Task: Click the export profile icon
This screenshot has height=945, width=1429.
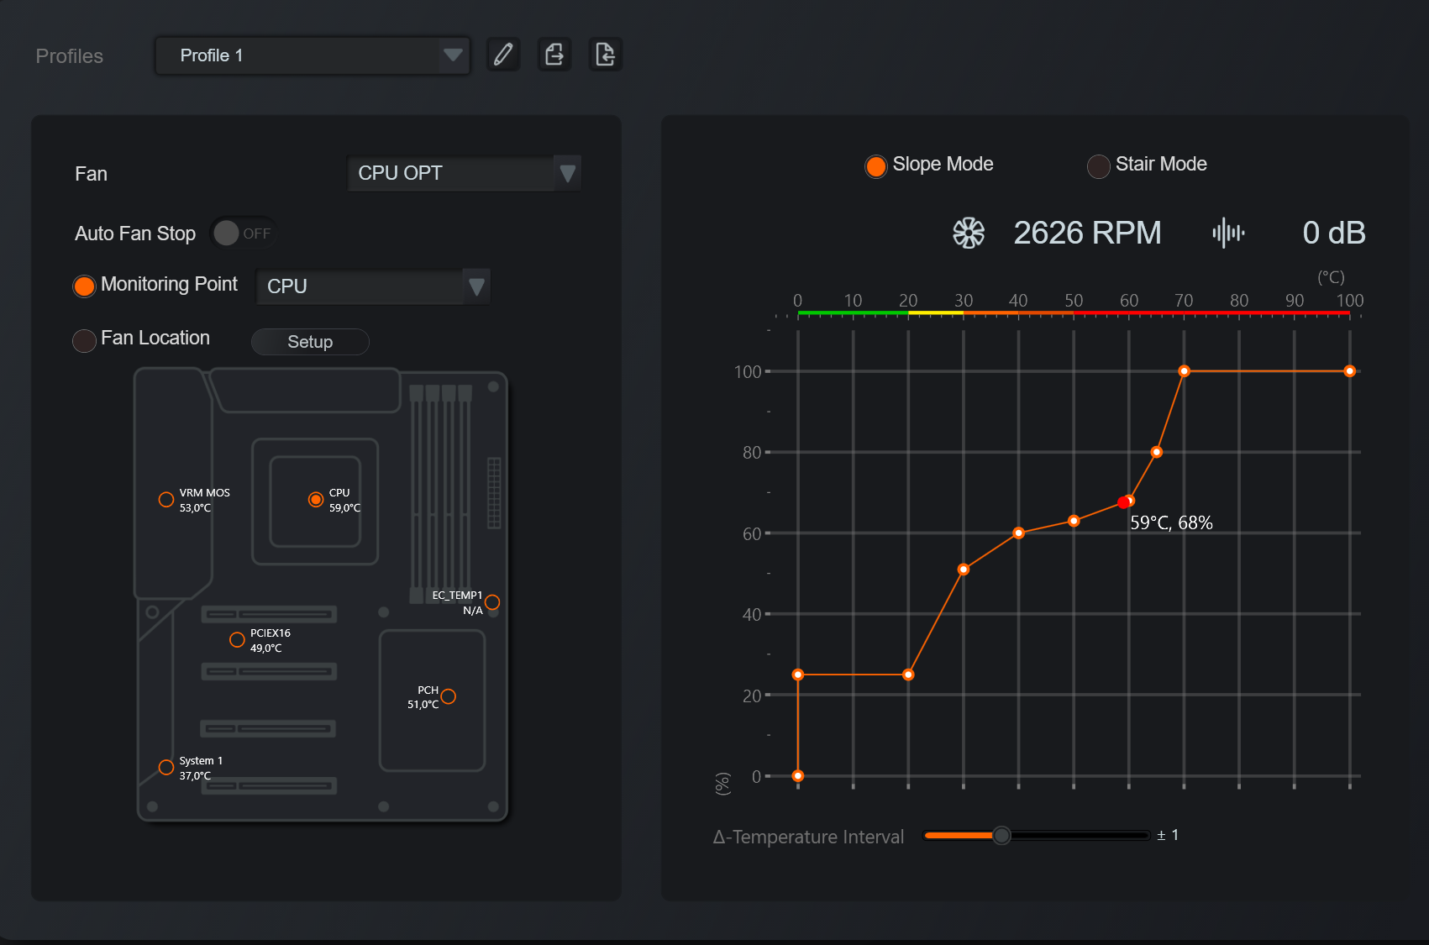Action: (x=554, y=55)
